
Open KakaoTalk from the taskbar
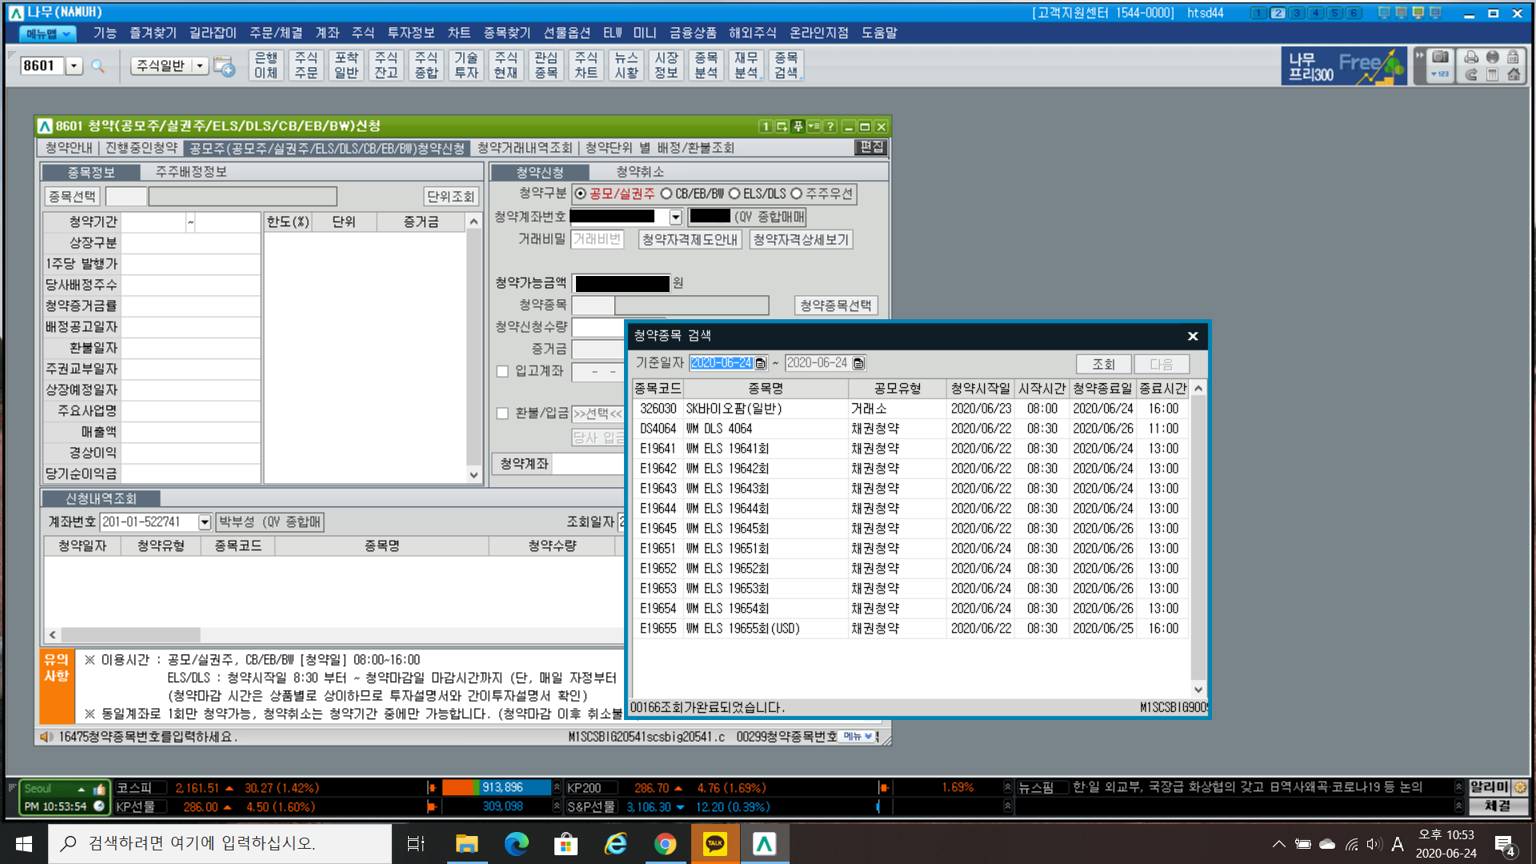(x=714, y=843)
